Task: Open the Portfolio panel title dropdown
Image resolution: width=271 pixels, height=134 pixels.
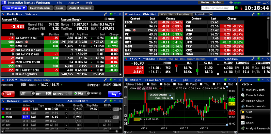Action: click(x=15, y=14)
